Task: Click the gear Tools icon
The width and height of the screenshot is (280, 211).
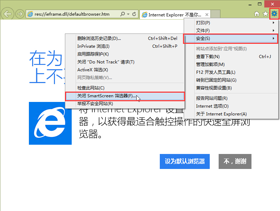Action: 274,14
